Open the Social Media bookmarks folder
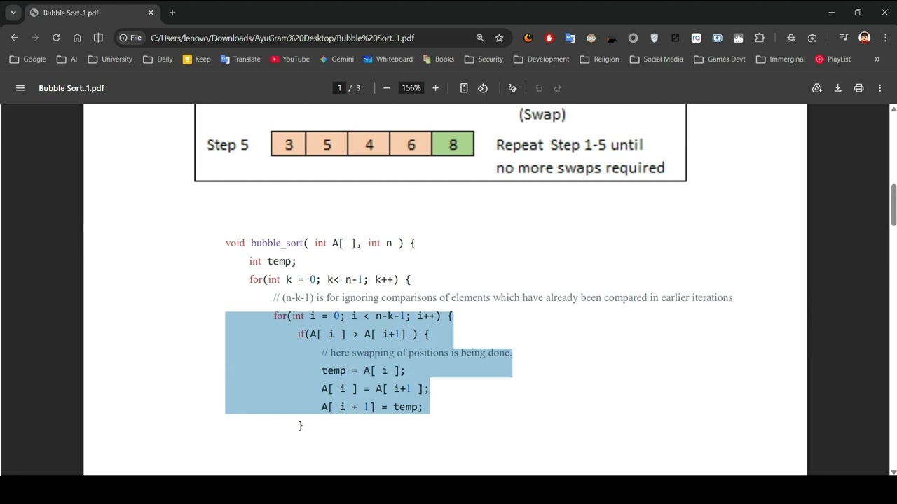The image size is (897, 504). click(656, 59)
